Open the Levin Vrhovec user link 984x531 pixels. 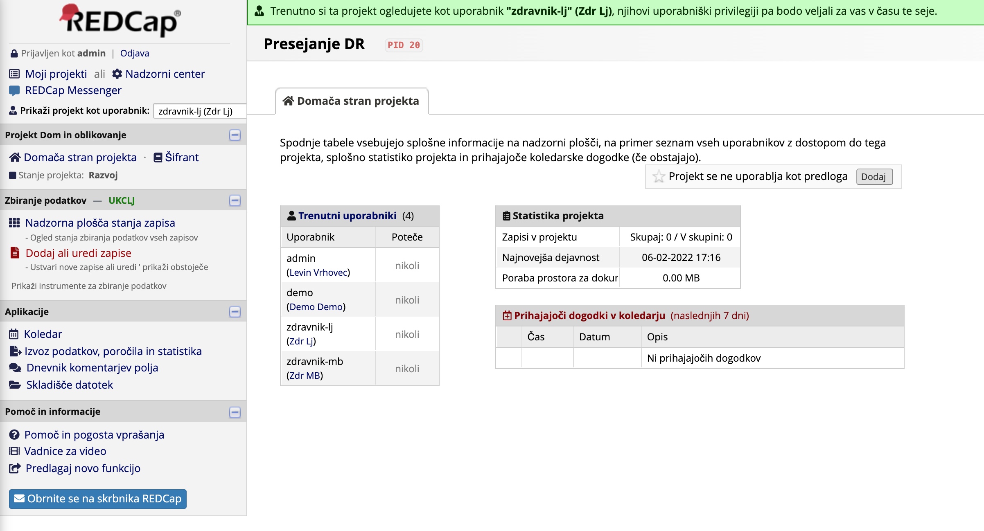tap(319, 272)
